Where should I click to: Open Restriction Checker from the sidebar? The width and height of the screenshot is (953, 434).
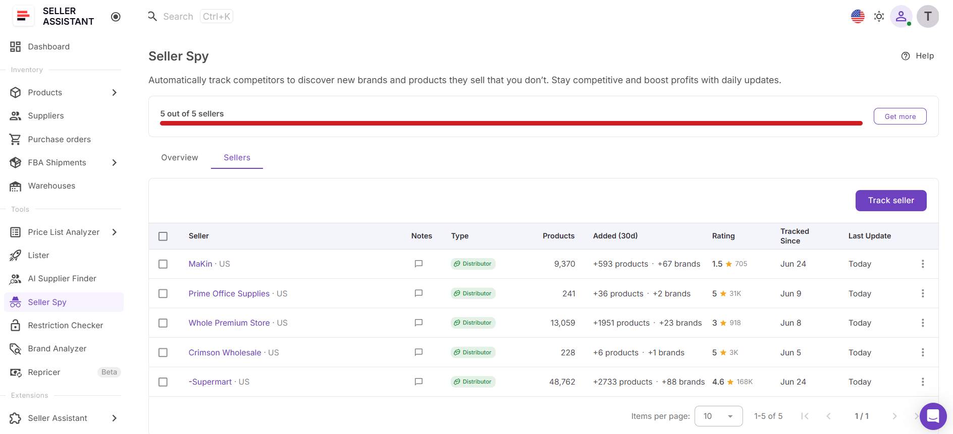[x=63, y=325]
